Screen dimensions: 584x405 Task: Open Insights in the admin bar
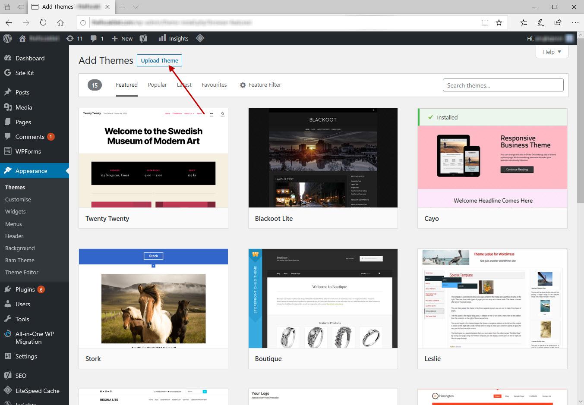[174, 38]
